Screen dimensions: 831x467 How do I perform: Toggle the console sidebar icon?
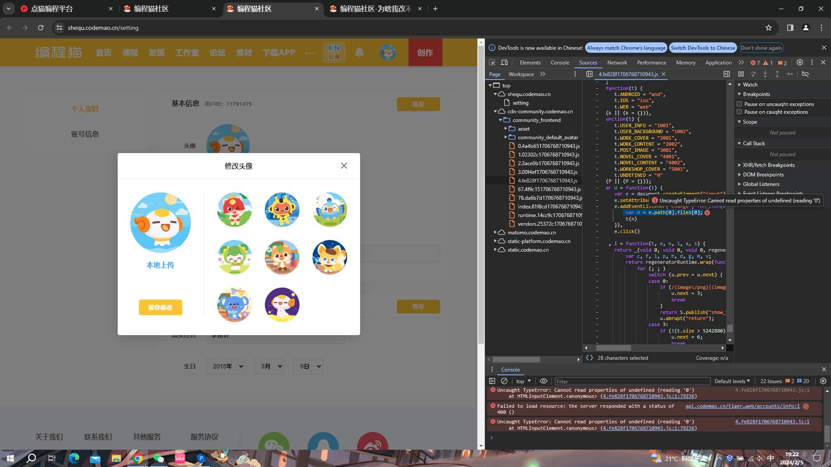pos(492,381)
